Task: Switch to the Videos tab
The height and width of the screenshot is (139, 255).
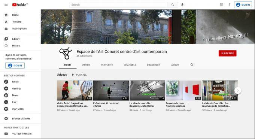Action: (x=86, y=65)
